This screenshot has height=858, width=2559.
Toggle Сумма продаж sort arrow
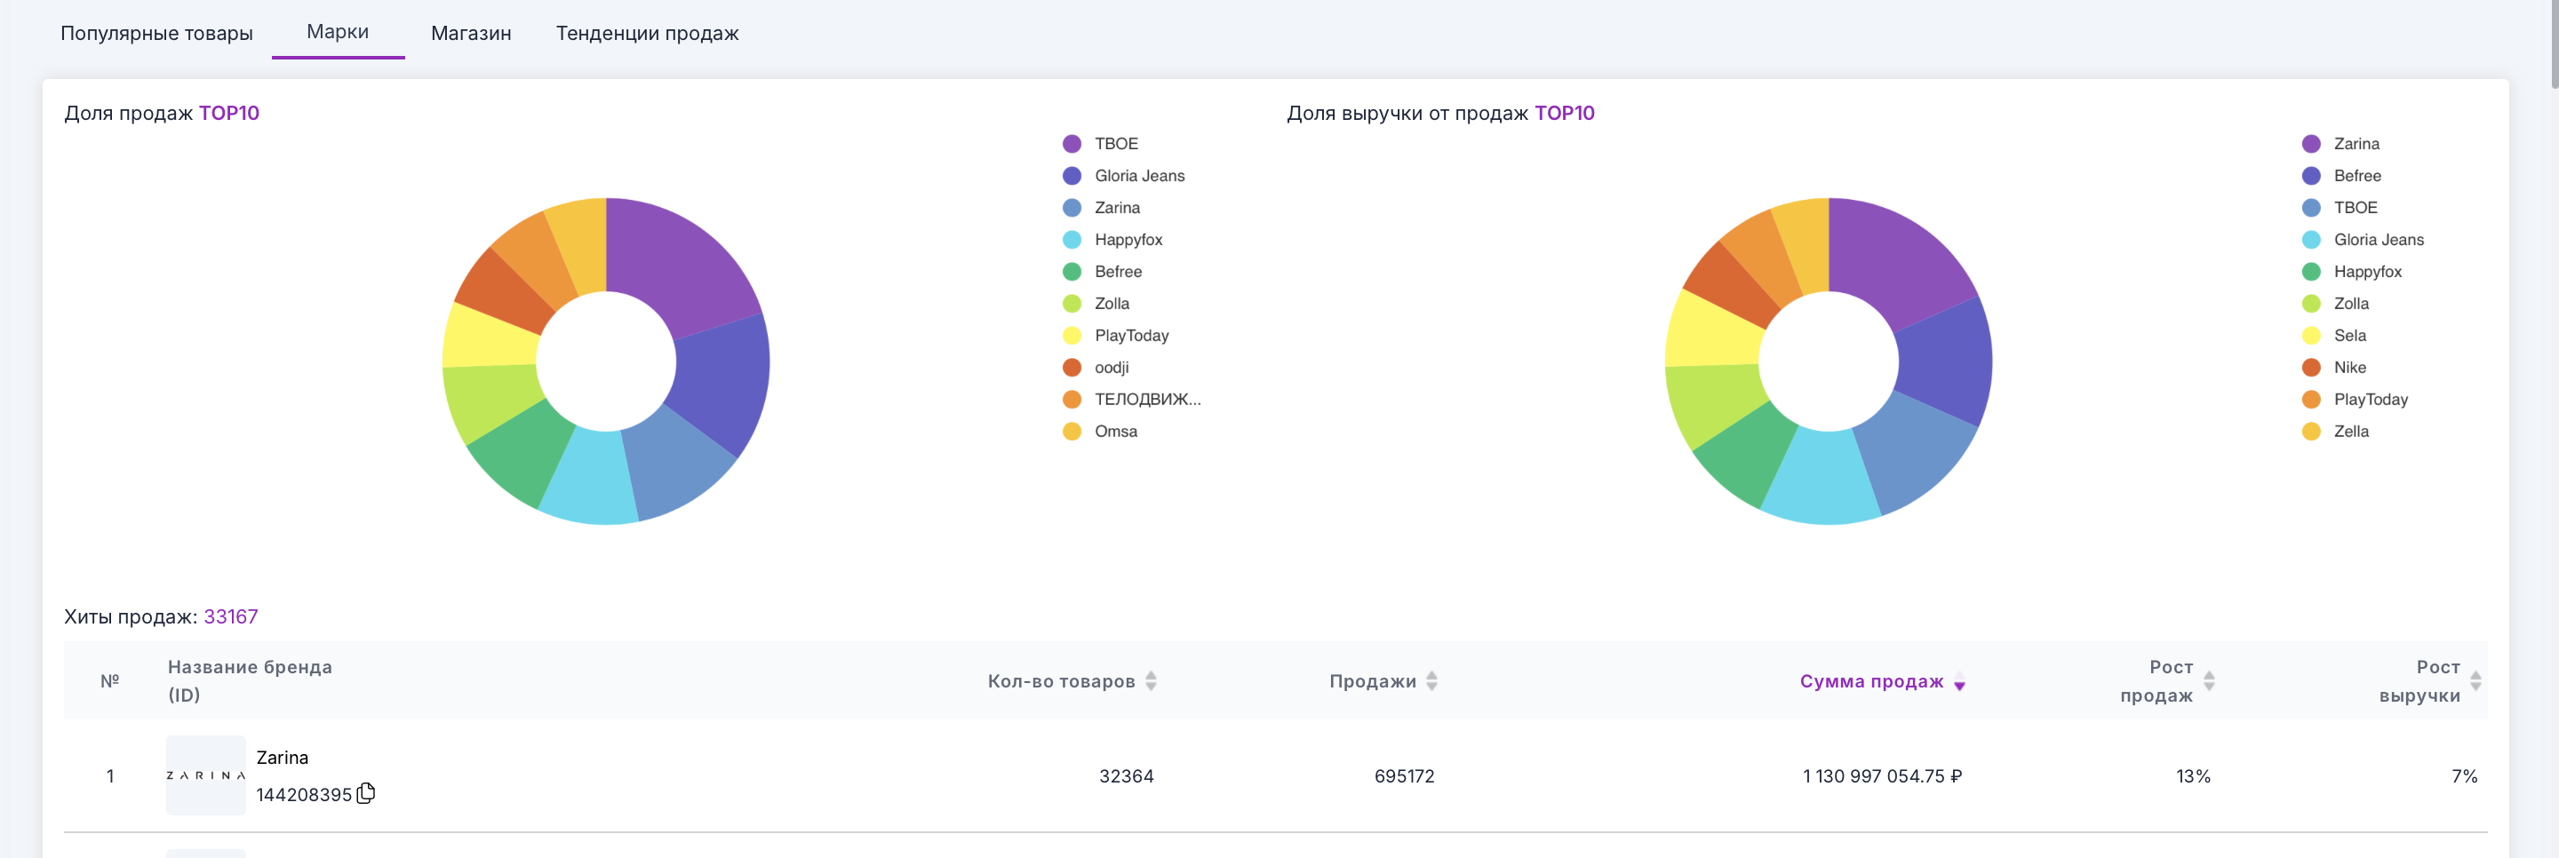tap(1959, 681)
